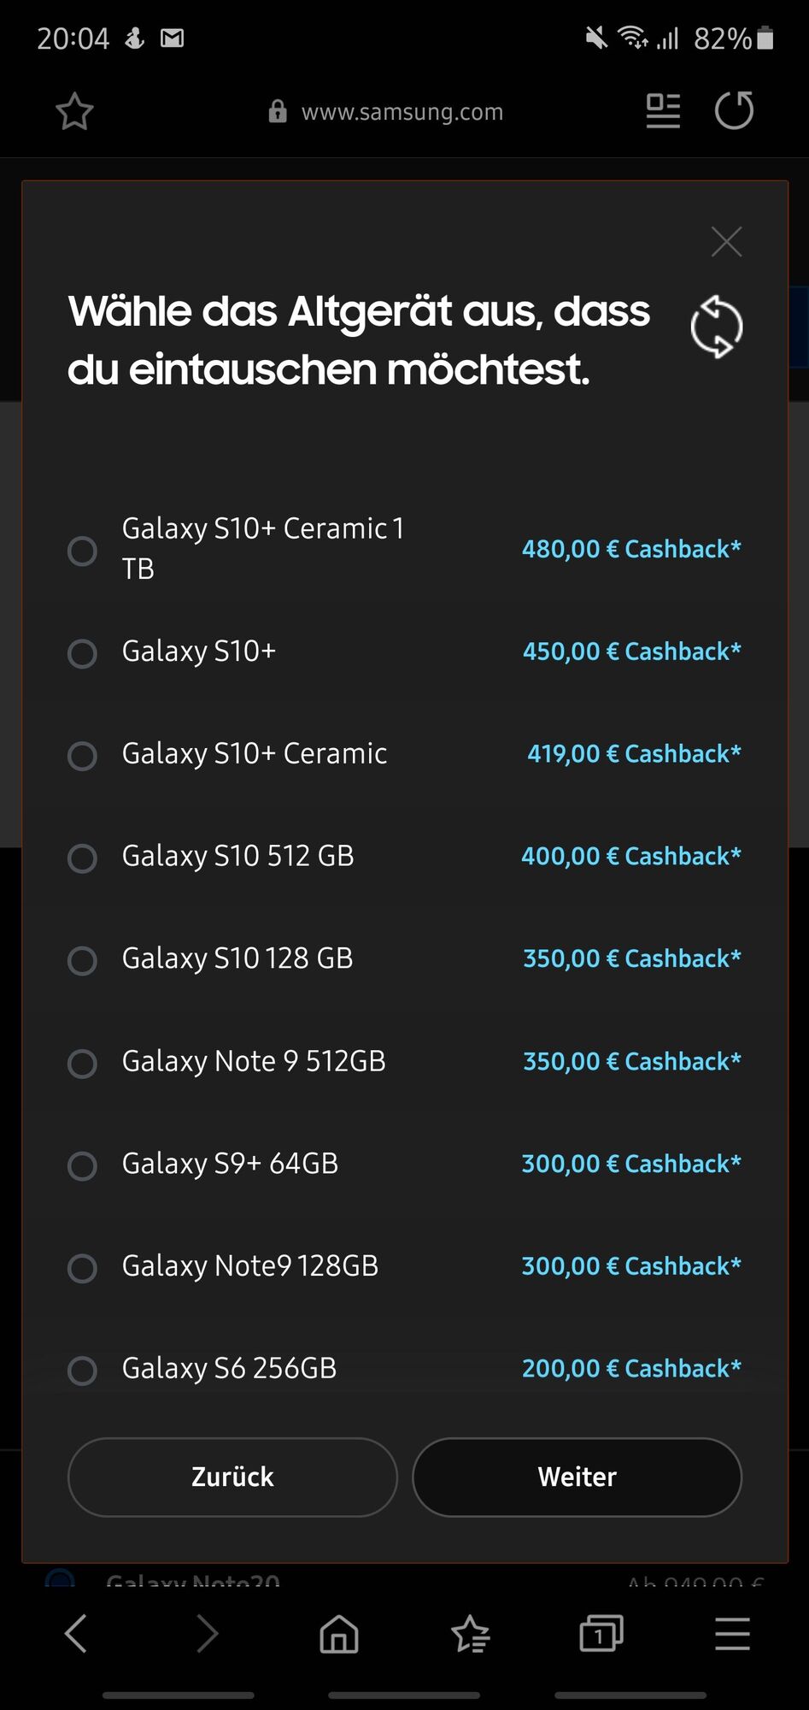Image resolution: width=809 pixels, height=1710 pixels.
Task: Open the tabs overview icon
Action: point(601,1634)
